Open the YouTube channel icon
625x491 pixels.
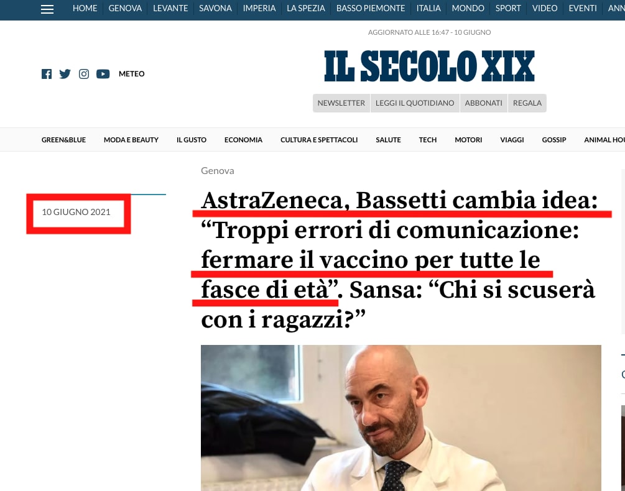click(103, 74)
